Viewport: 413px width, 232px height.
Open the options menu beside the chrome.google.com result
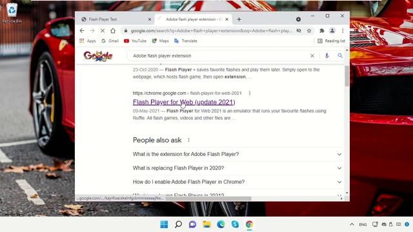(x=250, y=93)
